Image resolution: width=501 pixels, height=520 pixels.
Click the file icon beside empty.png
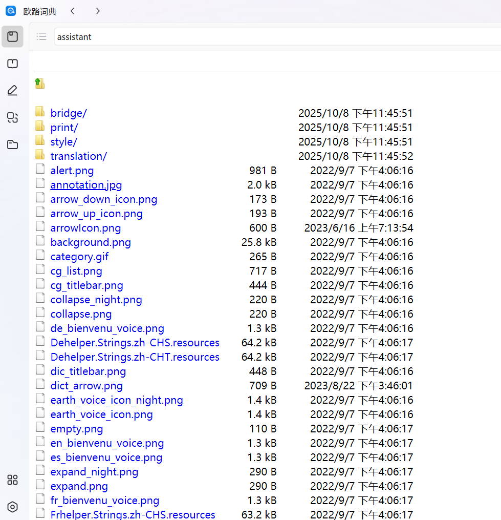click(40, 427)
